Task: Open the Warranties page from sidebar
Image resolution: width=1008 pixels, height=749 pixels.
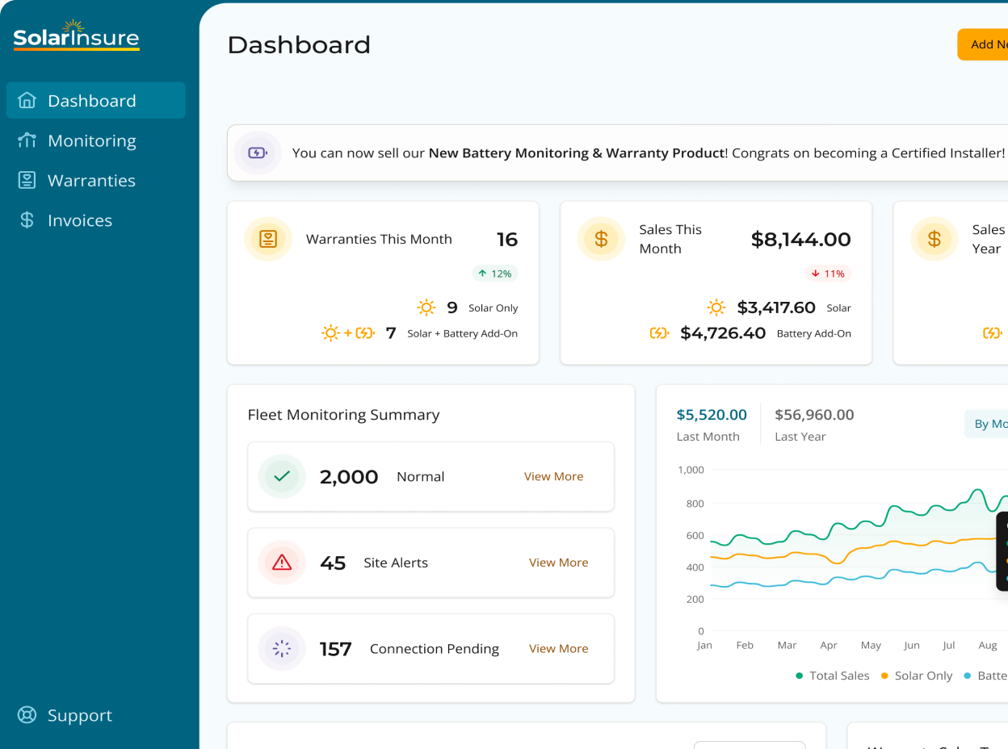Action: point(91,181)
